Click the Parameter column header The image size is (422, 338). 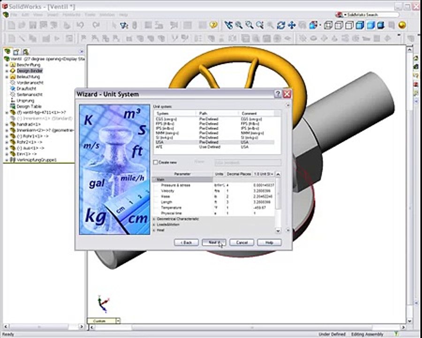[x=182, y=174]
